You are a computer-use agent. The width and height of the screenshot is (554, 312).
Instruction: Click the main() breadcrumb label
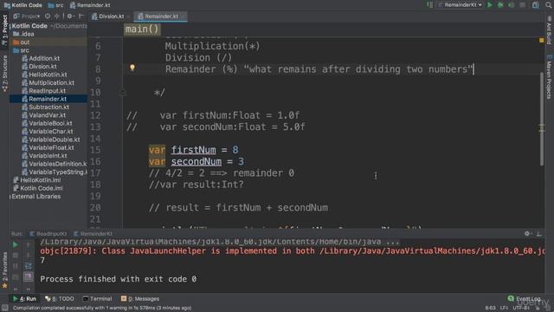[x=142, y=29]
